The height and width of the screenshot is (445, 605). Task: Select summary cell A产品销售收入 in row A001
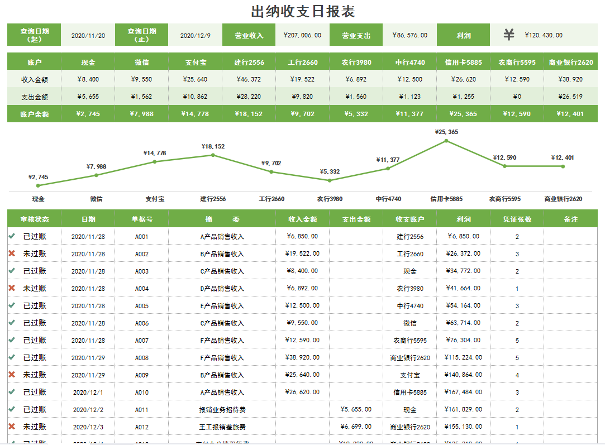[x=222, y=236]
